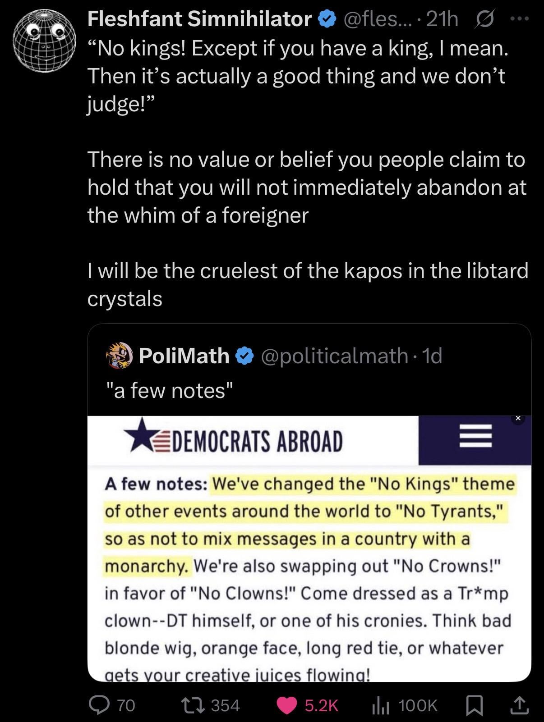Toggle bookmark for this tweet
The image size is (544, 722).
click(474, 705)
